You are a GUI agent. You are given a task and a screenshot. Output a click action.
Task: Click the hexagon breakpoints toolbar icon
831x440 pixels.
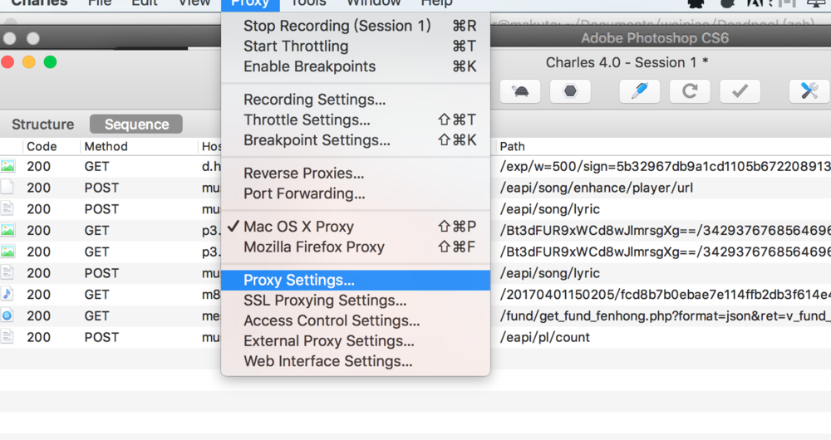click(x=570, y=91)
